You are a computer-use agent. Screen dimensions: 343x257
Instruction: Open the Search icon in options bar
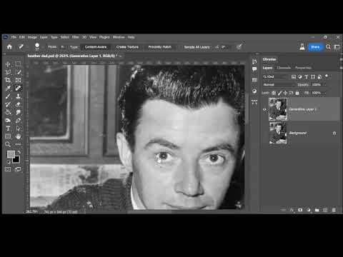click(x=328, y=47)
